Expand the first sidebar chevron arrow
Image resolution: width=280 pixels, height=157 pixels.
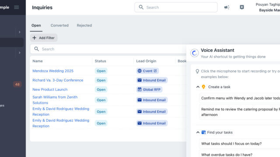pos(19,32)
